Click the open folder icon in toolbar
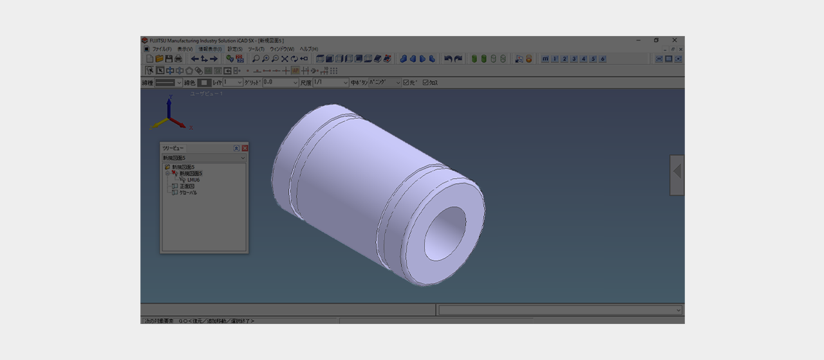 tap(159, 59)
